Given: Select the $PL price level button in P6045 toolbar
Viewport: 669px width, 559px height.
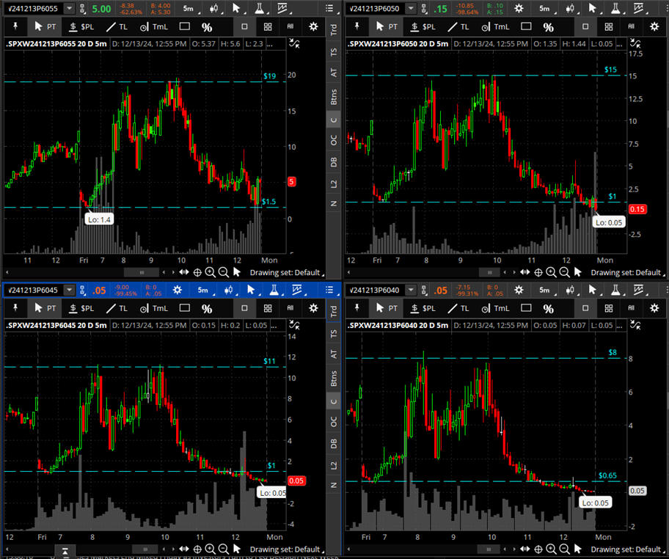Looking at the screenshot, I should point(81,307).
